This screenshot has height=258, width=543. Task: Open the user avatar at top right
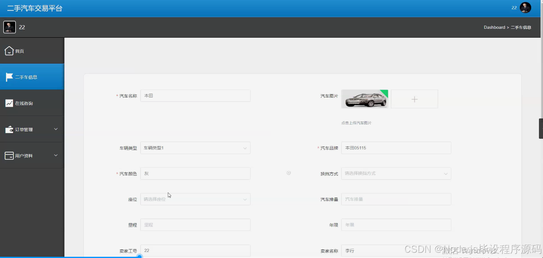tap(526, 8)
